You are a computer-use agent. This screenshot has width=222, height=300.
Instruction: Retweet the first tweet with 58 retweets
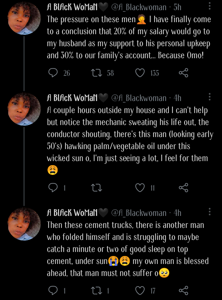click(97, 73)
